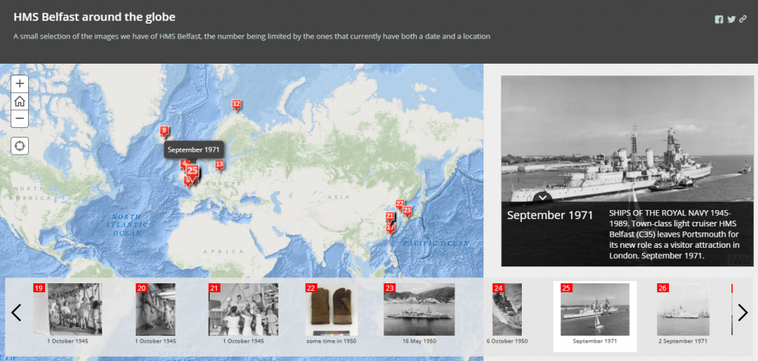Select map marker 8
The height and width of the screenshot is (361, 758).
point(187,182)
